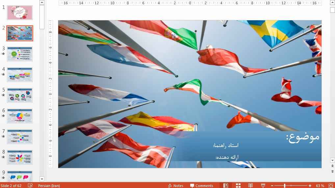Start the Slide Show from status bar
The image size is (335, 188).
(263, 185)
